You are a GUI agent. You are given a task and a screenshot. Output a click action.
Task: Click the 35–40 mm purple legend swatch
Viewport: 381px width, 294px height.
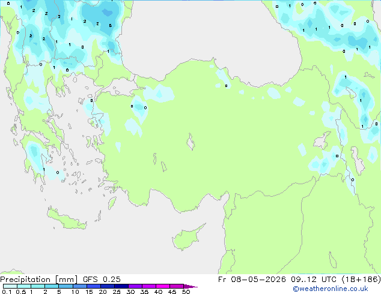click(148, 286)
